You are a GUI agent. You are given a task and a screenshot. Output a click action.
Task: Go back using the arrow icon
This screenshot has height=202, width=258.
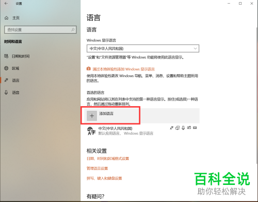point(6,4)
